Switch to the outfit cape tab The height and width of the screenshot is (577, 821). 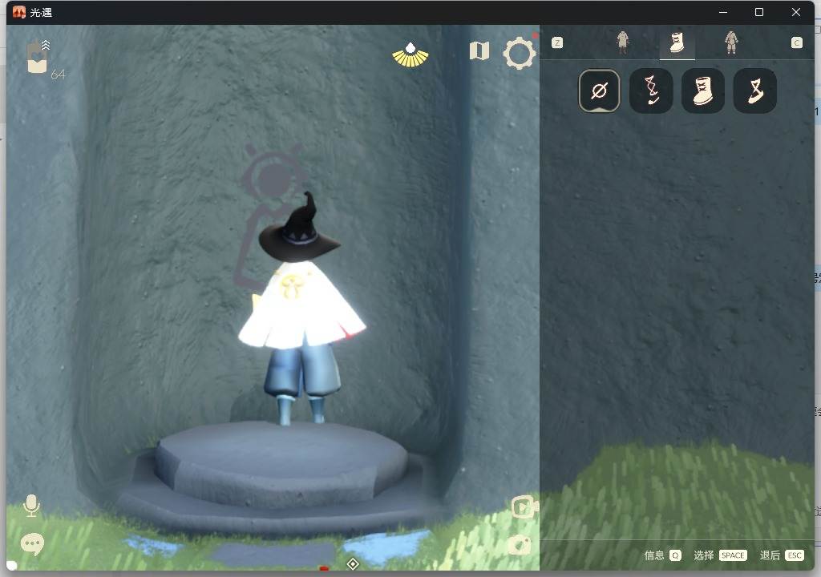pos(622,42)
